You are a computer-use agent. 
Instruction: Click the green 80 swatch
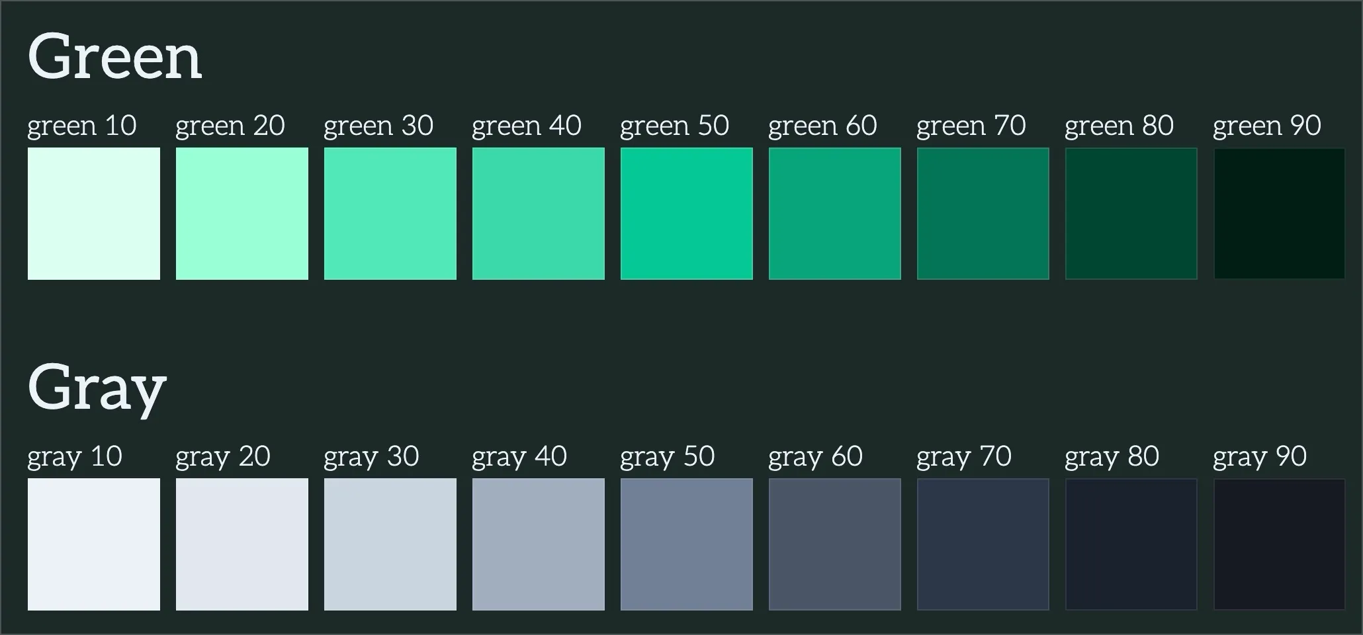pos(1131,214)
